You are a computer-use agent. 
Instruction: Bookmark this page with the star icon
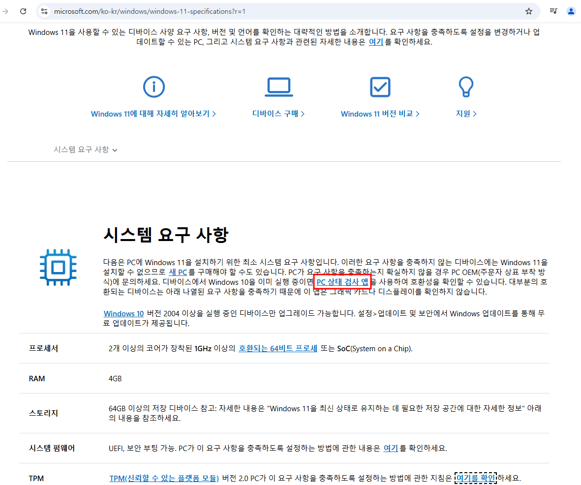point(529,11)
